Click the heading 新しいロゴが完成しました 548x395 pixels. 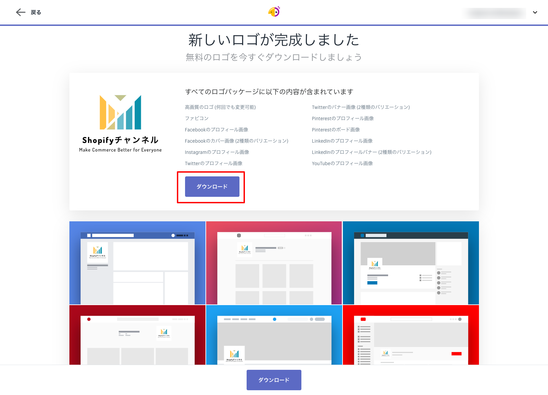274,40
